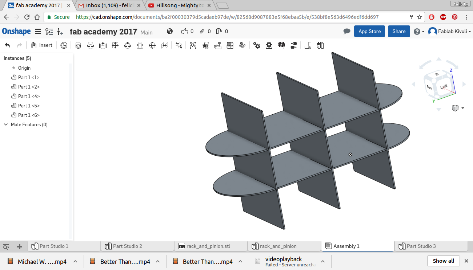Click the copies count icon
The width and height of the screenshot is (473, 270).
coord(219,31)
